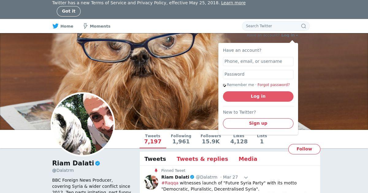This screenshot has height=193, width=368.
Task: Open the Followers 15.9K count
Action: point(211,139)
